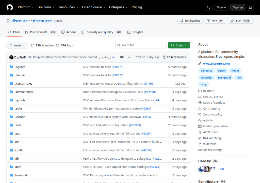
Task: Open the .cursor/rules folder name
Action: click(24, 84)
